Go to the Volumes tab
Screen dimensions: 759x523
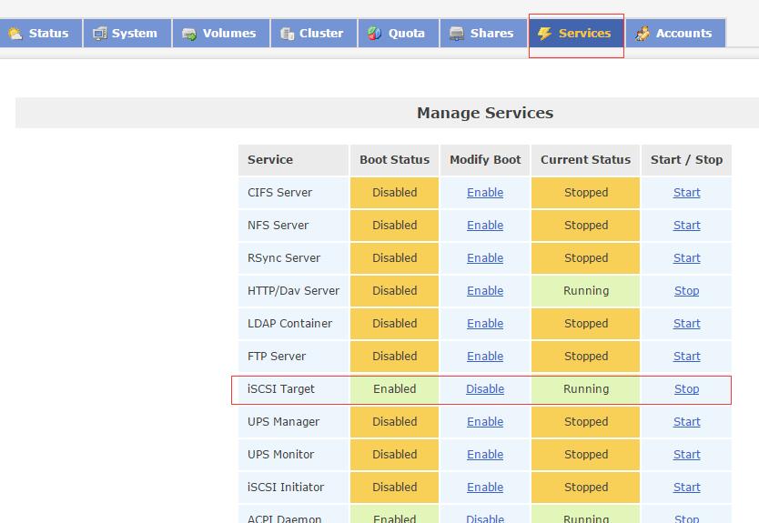221,34
